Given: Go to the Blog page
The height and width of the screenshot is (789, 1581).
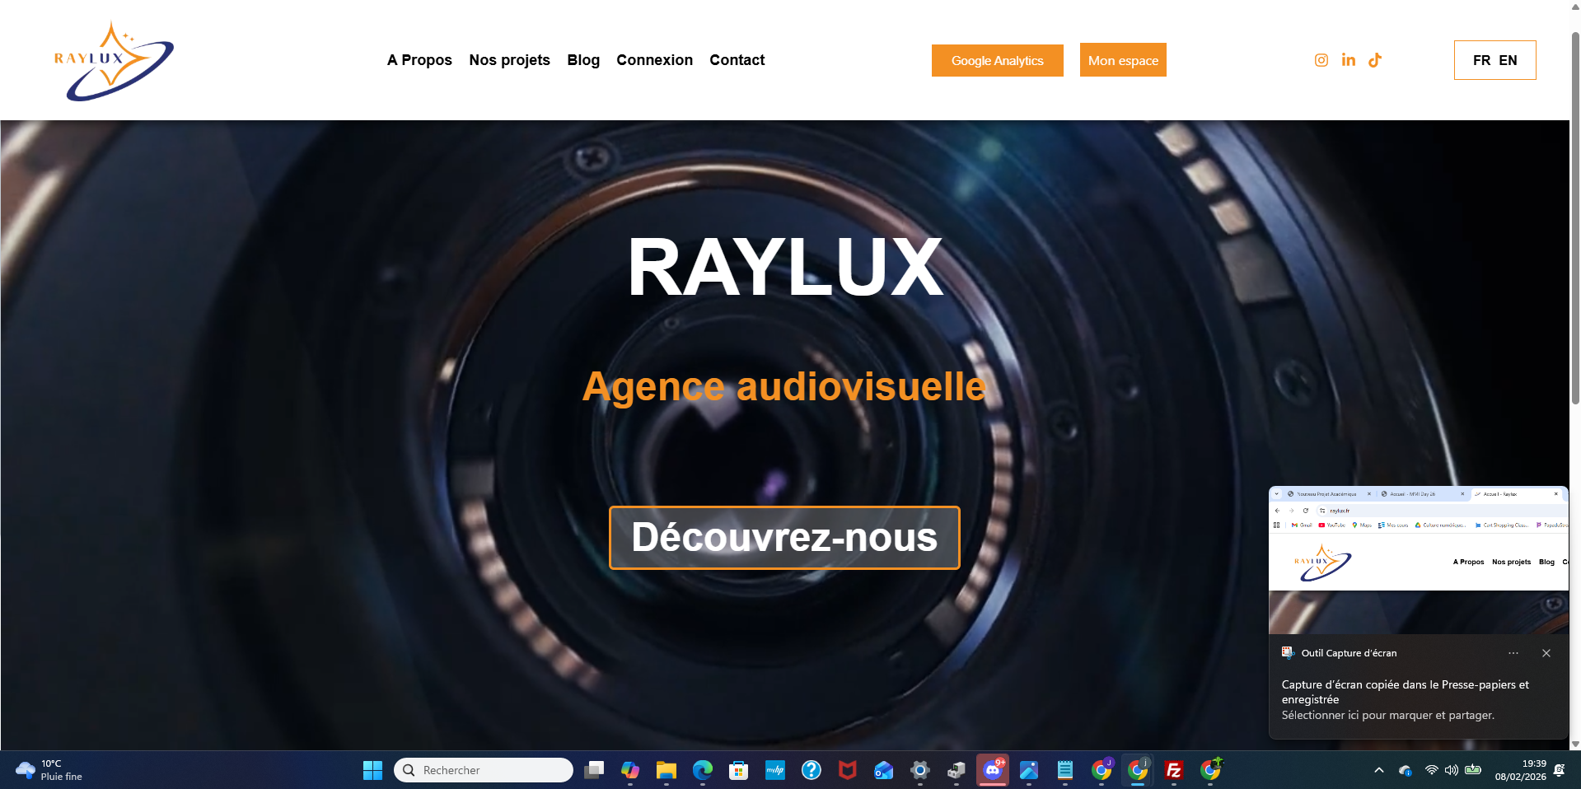Looking at the screenshot, I should tap(583, 60).
